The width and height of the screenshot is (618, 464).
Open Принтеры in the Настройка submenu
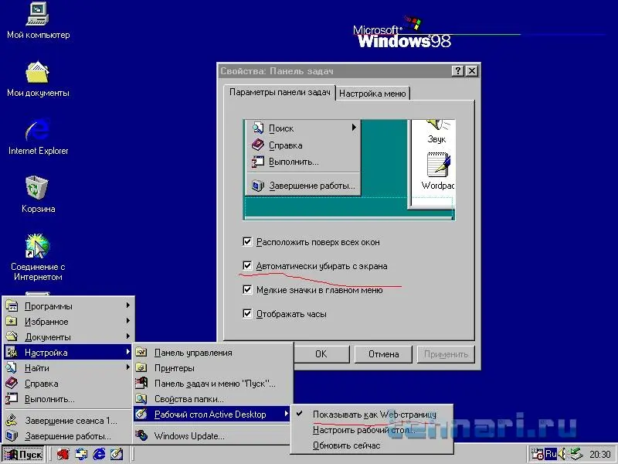click(213, 368)
